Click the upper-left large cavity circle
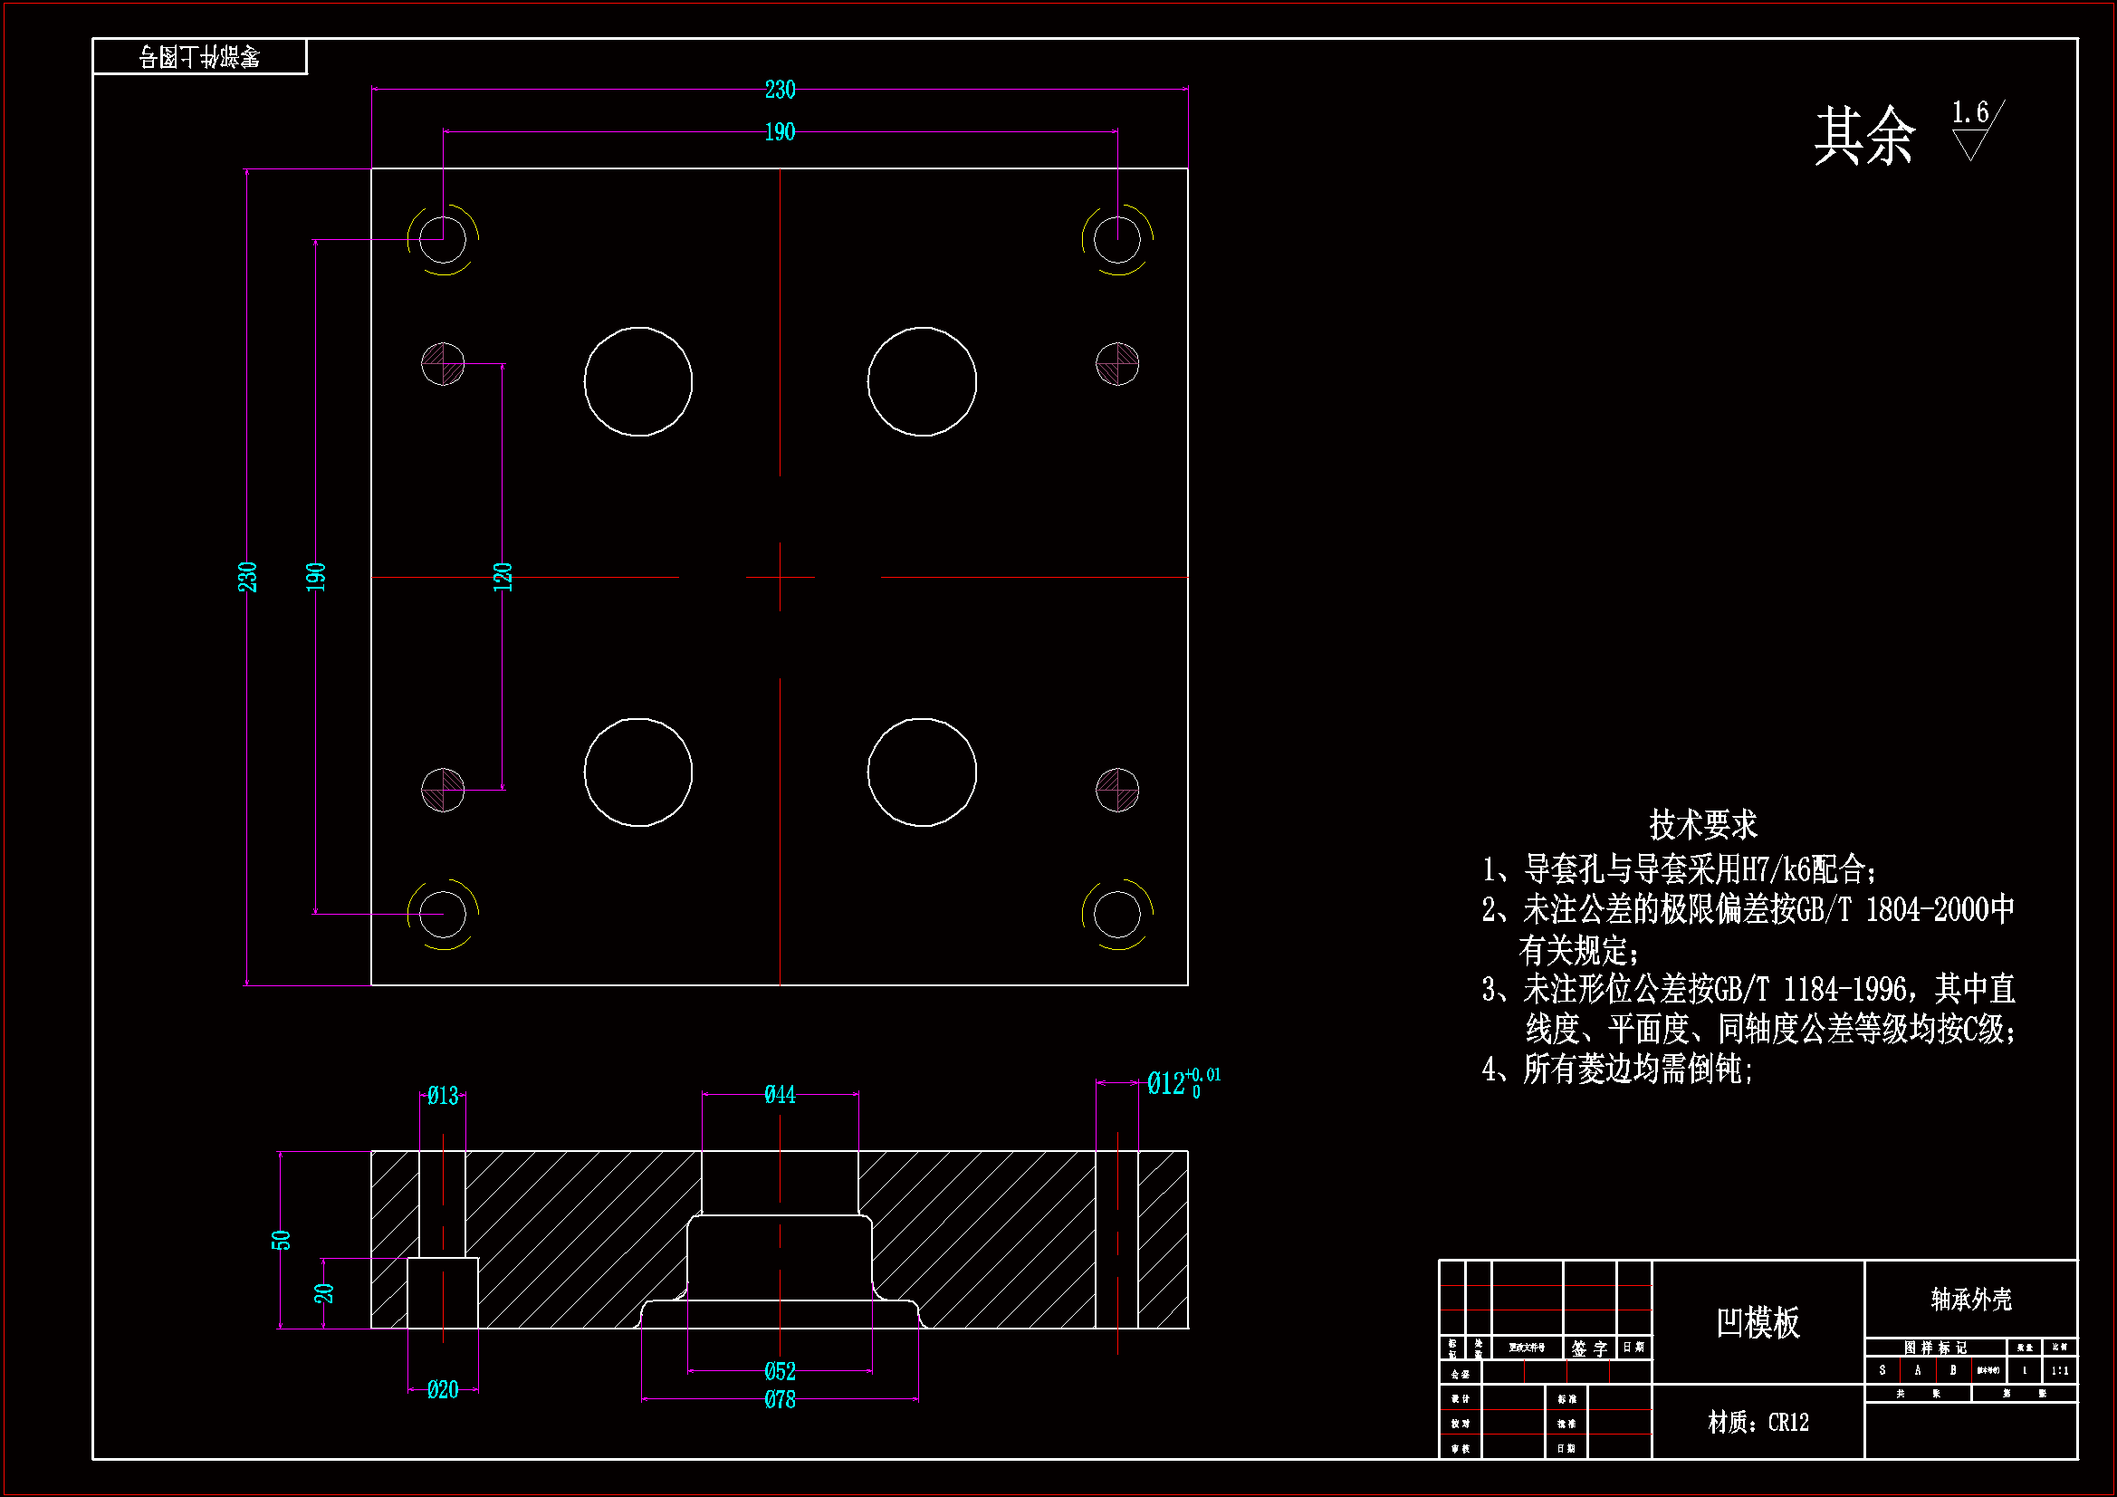2117x1497 pixels. (x=638, y=381)
